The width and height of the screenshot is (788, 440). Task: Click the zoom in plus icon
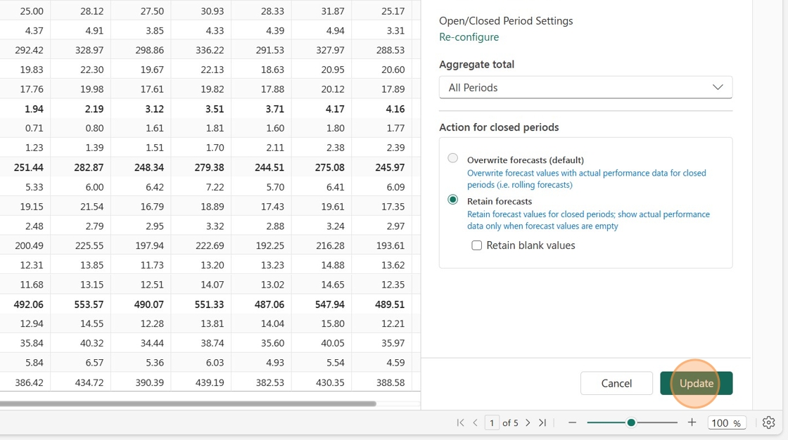pyautogui.click(x=692, y=422)
